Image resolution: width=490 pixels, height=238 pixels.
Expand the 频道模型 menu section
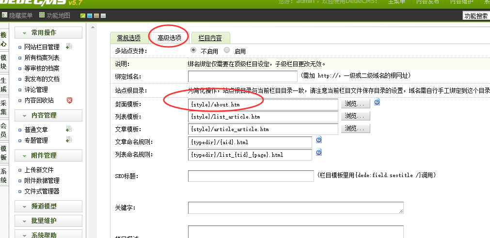pos(48,206)
